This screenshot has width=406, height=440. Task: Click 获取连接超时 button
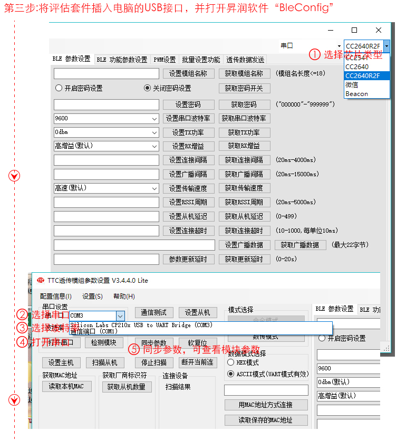click(x=244, y=231)
